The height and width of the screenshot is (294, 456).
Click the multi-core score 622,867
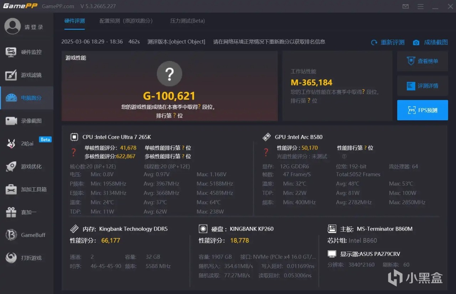[x=126, y=156]
